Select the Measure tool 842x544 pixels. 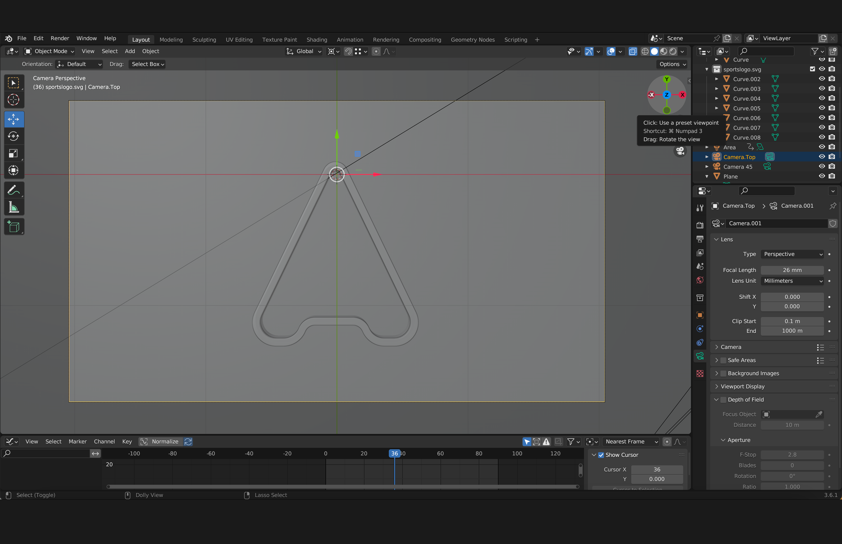tap(13, 207)
